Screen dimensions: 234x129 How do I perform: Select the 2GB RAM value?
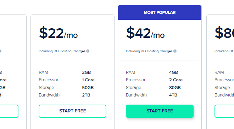[87, 72]
